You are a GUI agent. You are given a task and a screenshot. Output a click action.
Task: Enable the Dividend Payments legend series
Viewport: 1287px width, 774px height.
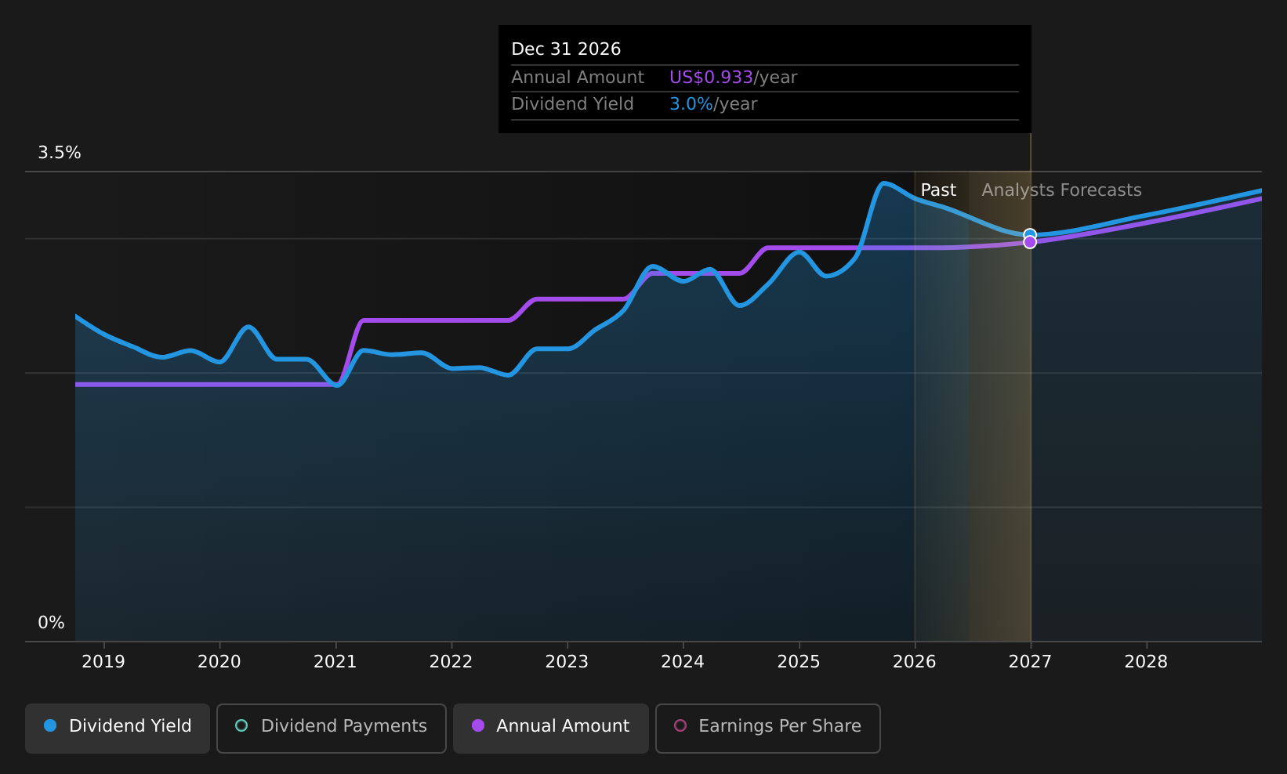(332, 728)
